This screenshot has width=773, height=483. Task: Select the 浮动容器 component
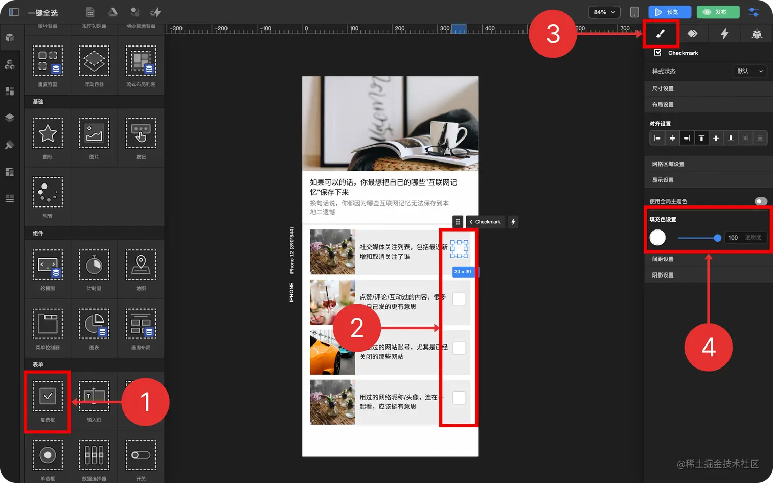coord(94,65)
